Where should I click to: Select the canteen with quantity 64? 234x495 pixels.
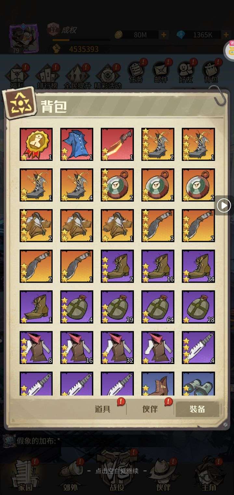click(x=158, y=307)
